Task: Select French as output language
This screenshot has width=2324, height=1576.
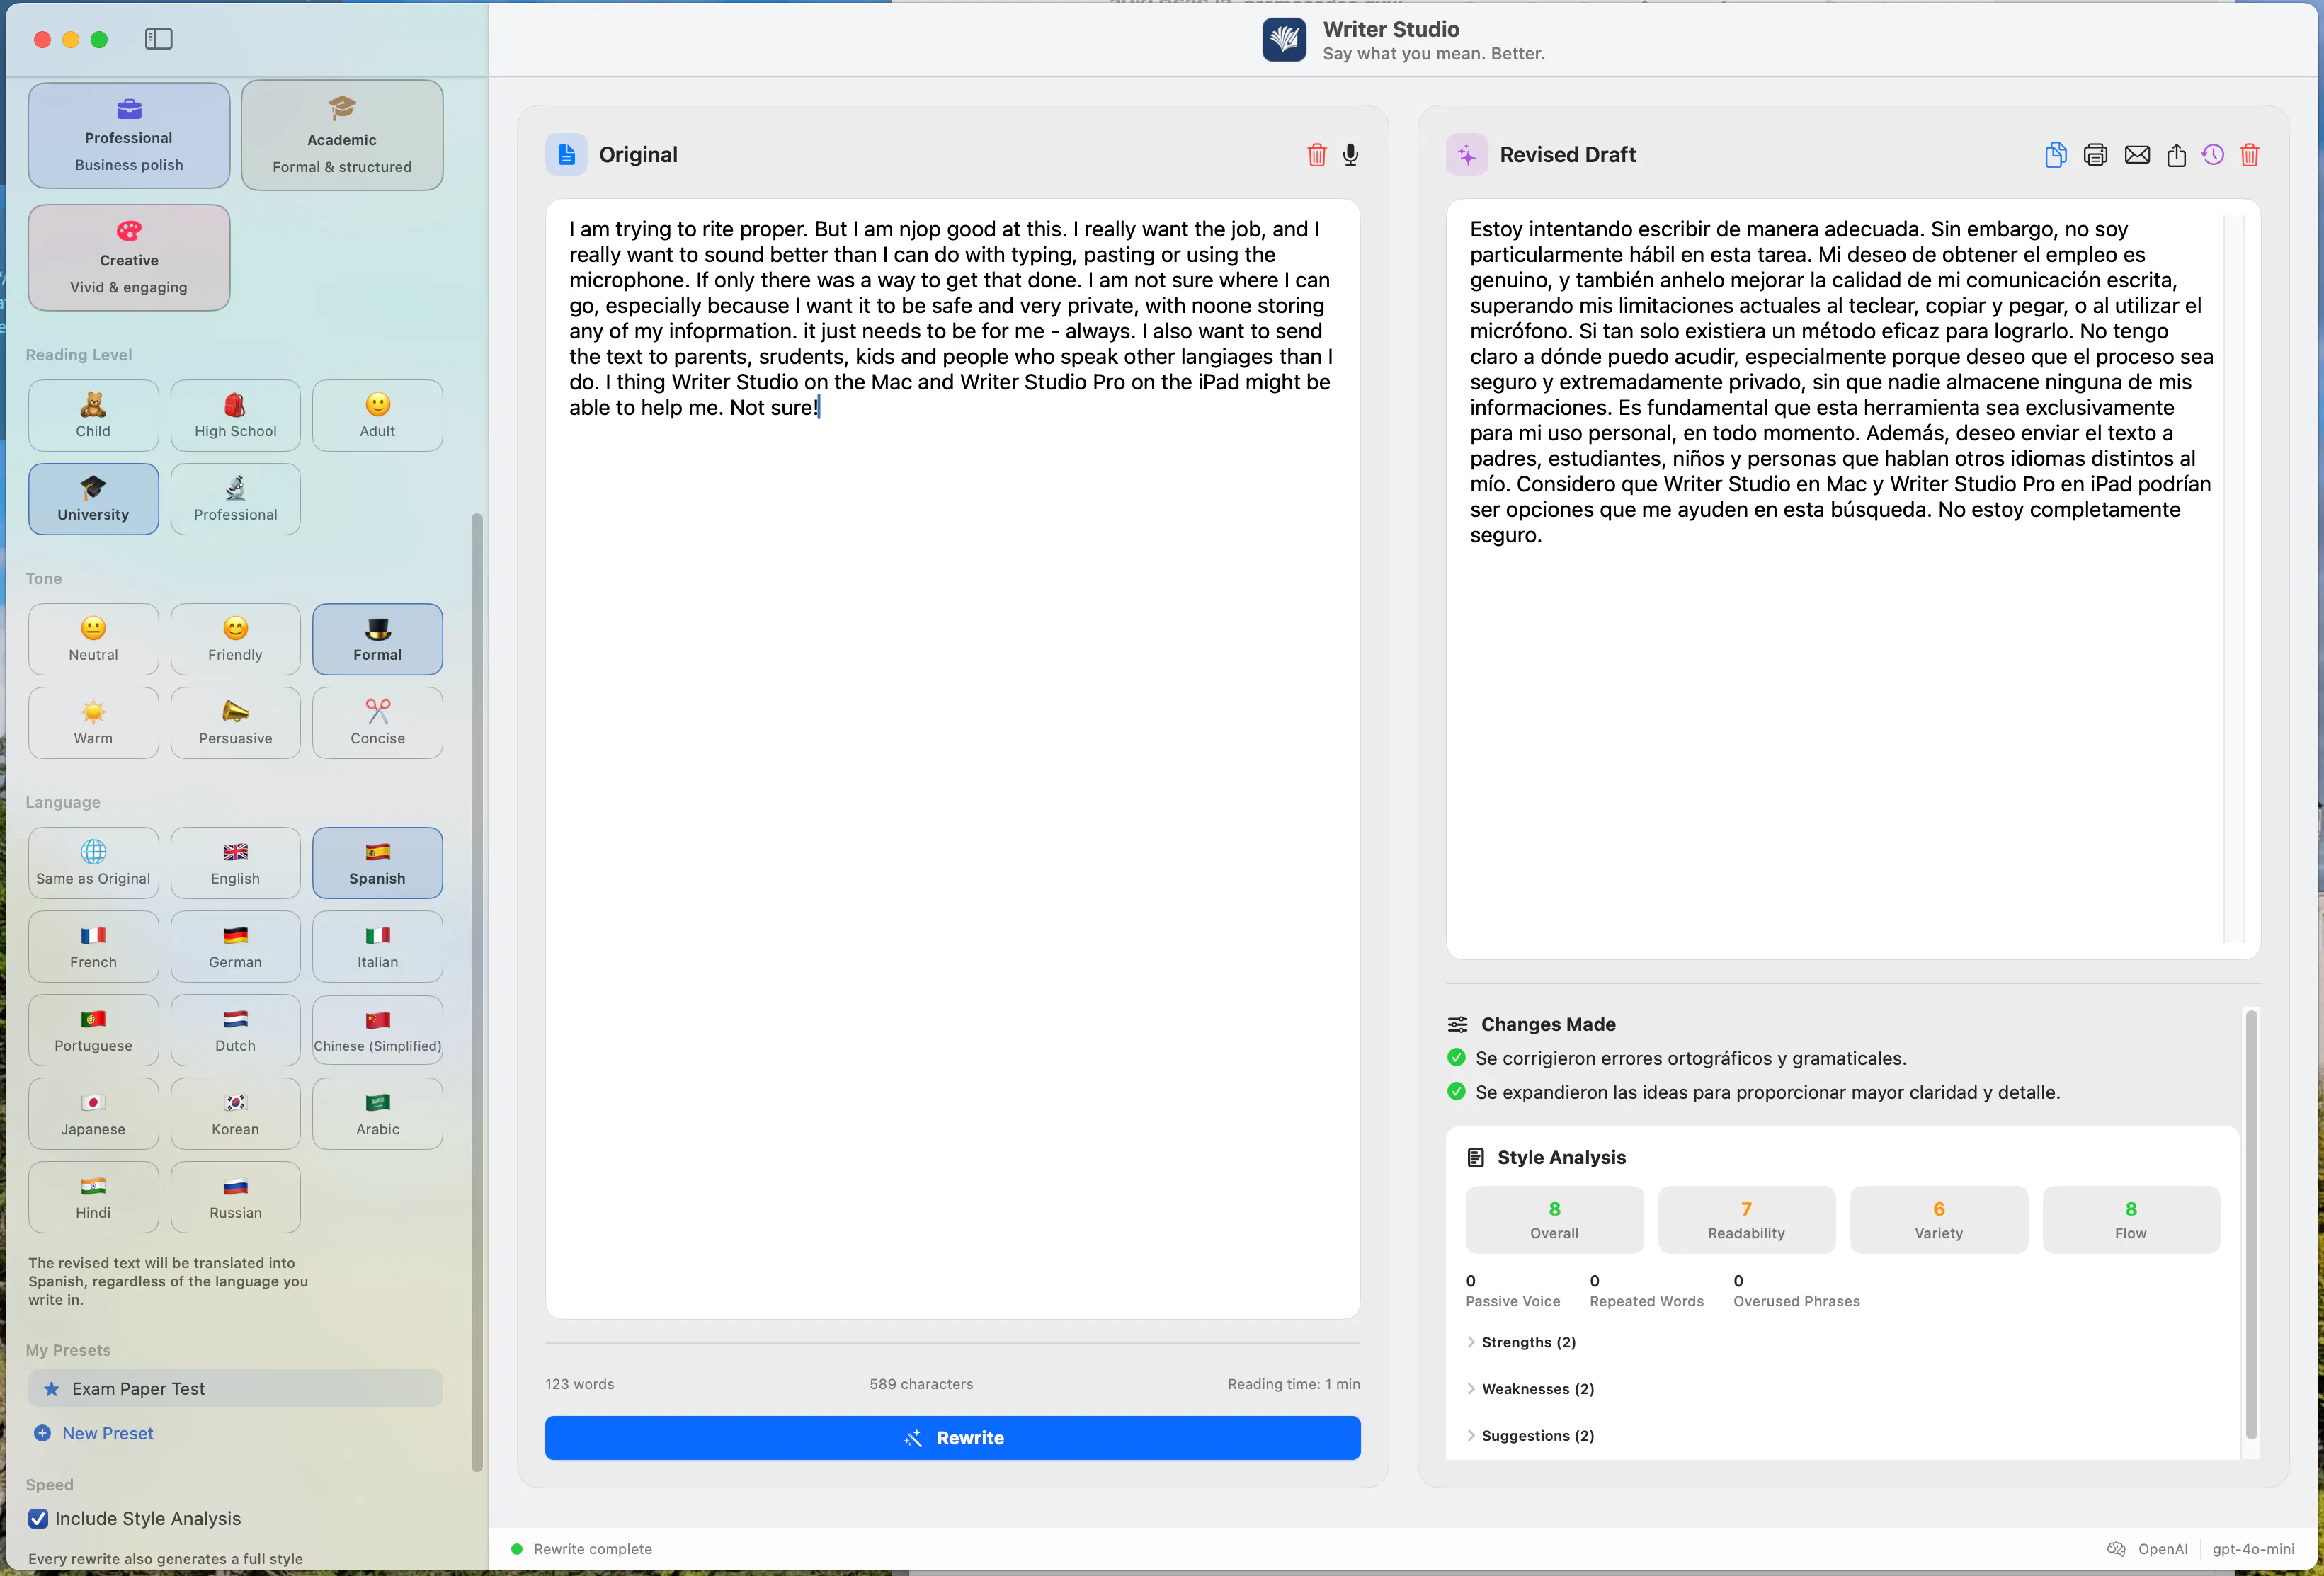Action: tap(93, 947)
